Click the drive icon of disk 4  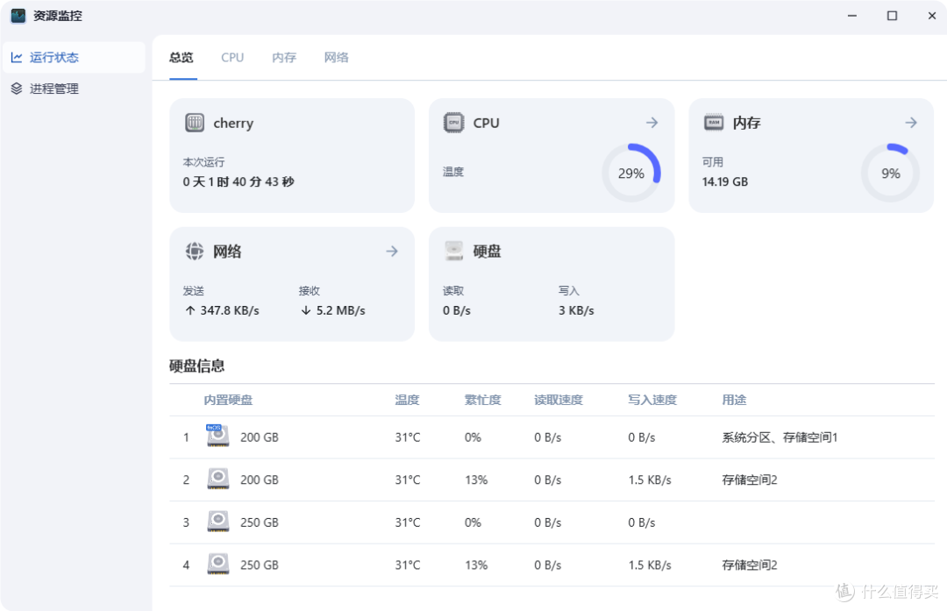[x=217, y=564]
